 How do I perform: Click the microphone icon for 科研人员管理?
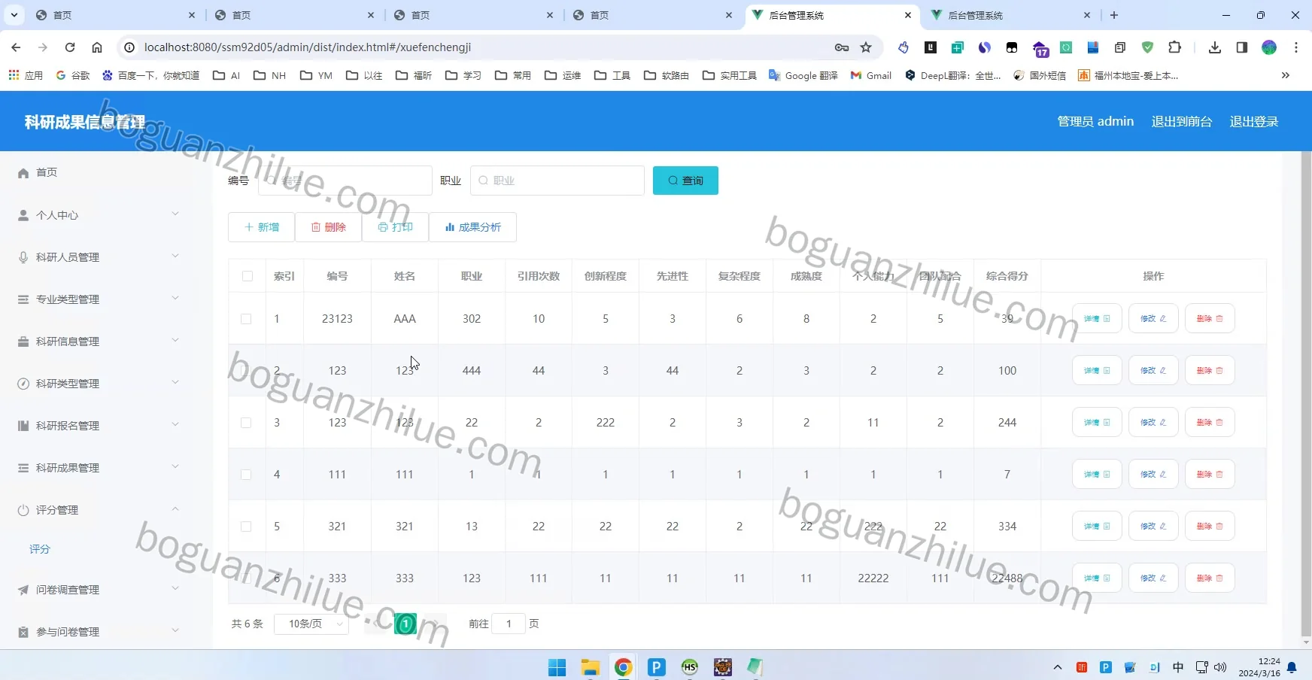pyautogui.click(x=23, y=257)
